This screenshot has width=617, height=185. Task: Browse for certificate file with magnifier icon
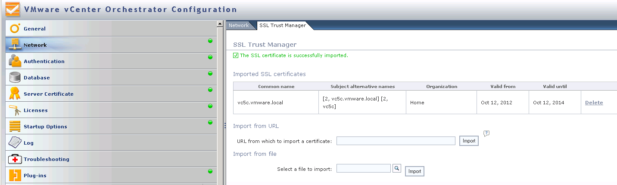coord(397,169)
